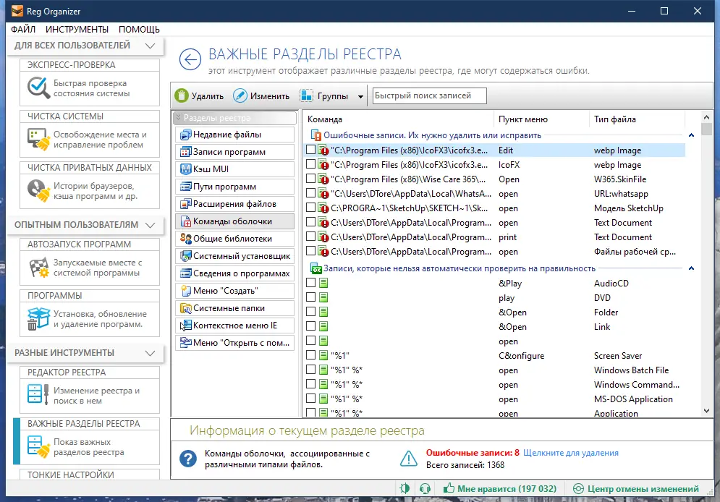Check the Модель SketchUp entry checkbox
Image resolution: width=720 pixels, height=502 pixels.
pyautogui.click(x=311, y=208)
